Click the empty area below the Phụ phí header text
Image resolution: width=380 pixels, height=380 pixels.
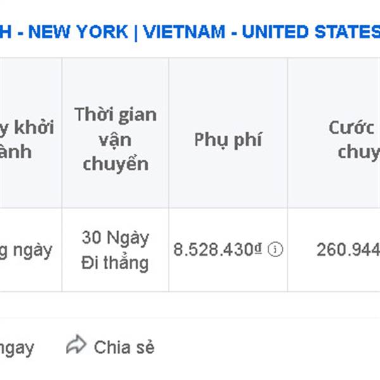pyautogui.click(x=228, y=177)
